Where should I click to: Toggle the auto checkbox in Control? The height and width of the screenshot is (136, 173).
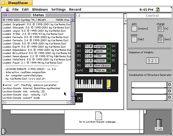(x=134, y=29)
